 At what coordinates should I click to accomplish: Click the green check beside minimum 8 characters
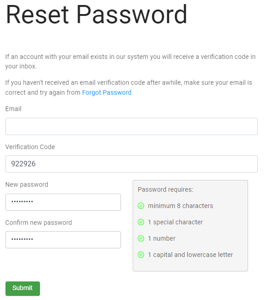click(141, 206)
